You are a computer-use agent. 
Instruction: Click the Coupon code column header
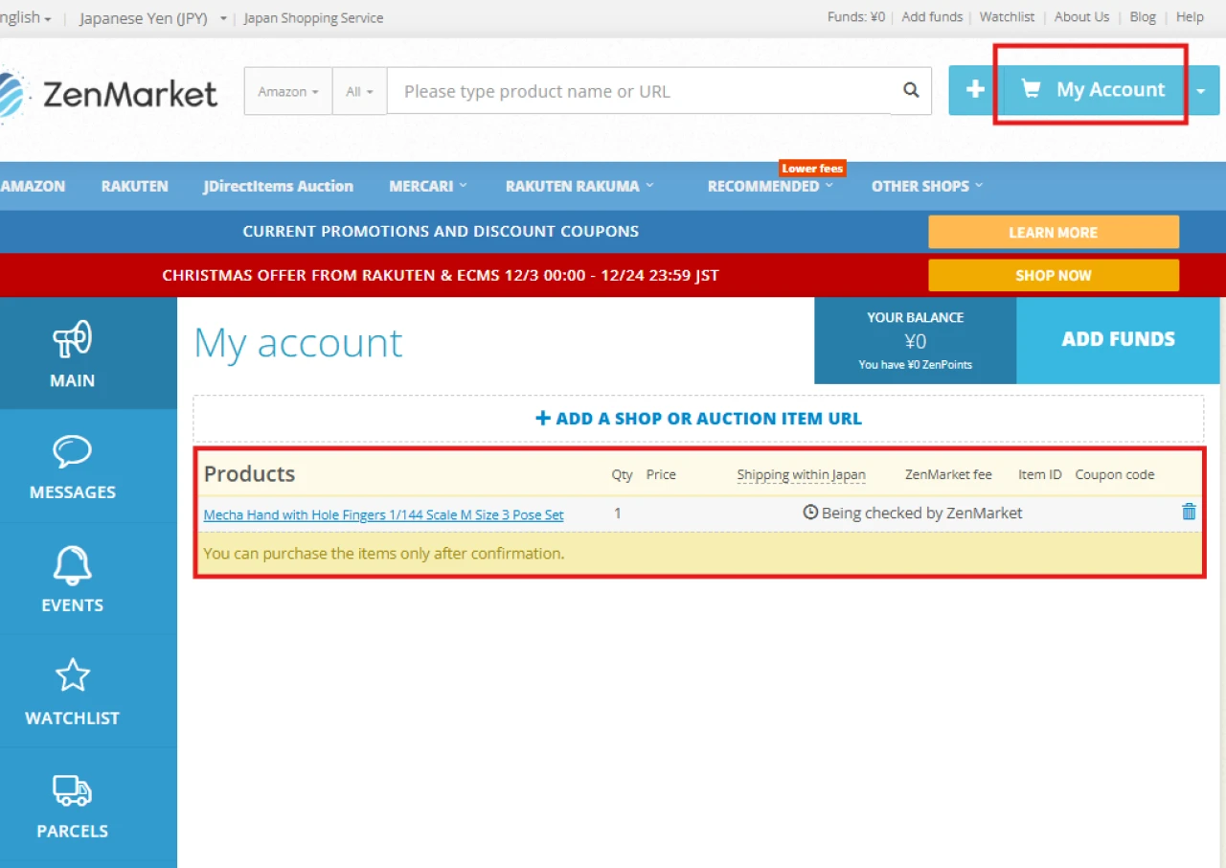(1114, 474)
